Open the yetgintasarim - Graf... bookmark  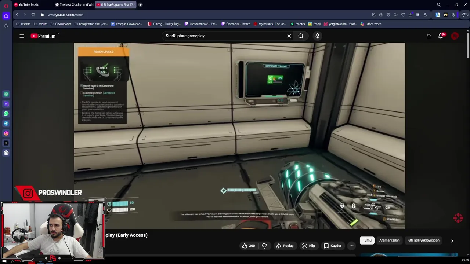click(340, 24)
